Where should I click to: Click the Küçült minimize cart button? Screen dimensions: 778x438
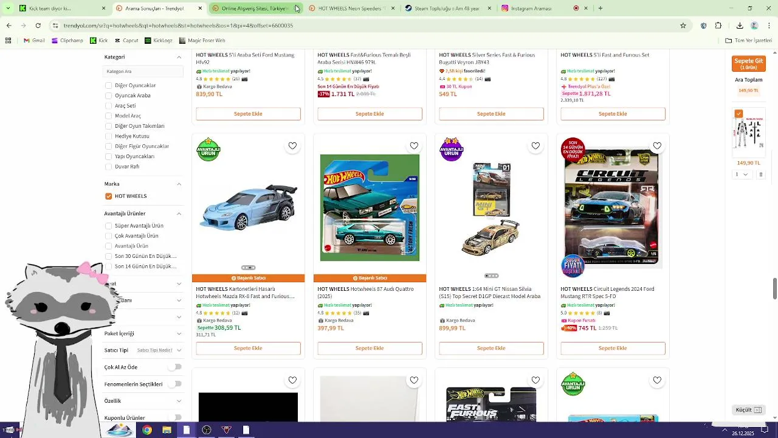(x=749, y=410)
